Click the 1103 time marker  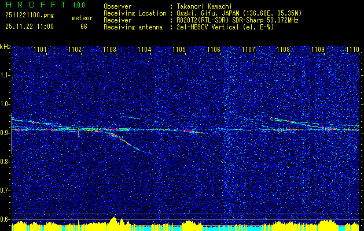coord(109,50)
